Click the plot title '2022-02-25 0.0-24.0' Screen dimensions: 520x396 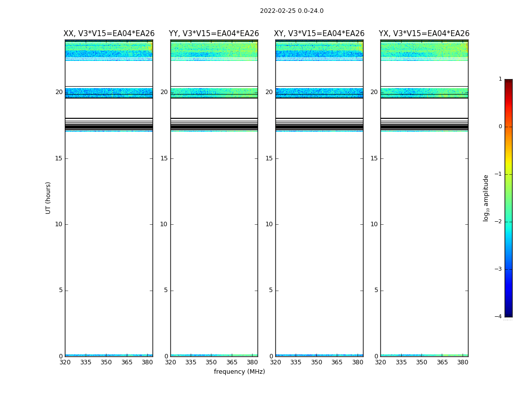(292, 11)
